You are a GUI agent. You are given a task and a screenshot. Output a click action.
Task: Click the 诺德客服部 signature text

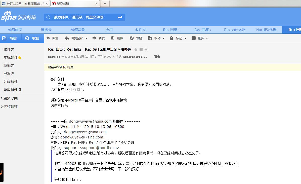click(59, 105)
